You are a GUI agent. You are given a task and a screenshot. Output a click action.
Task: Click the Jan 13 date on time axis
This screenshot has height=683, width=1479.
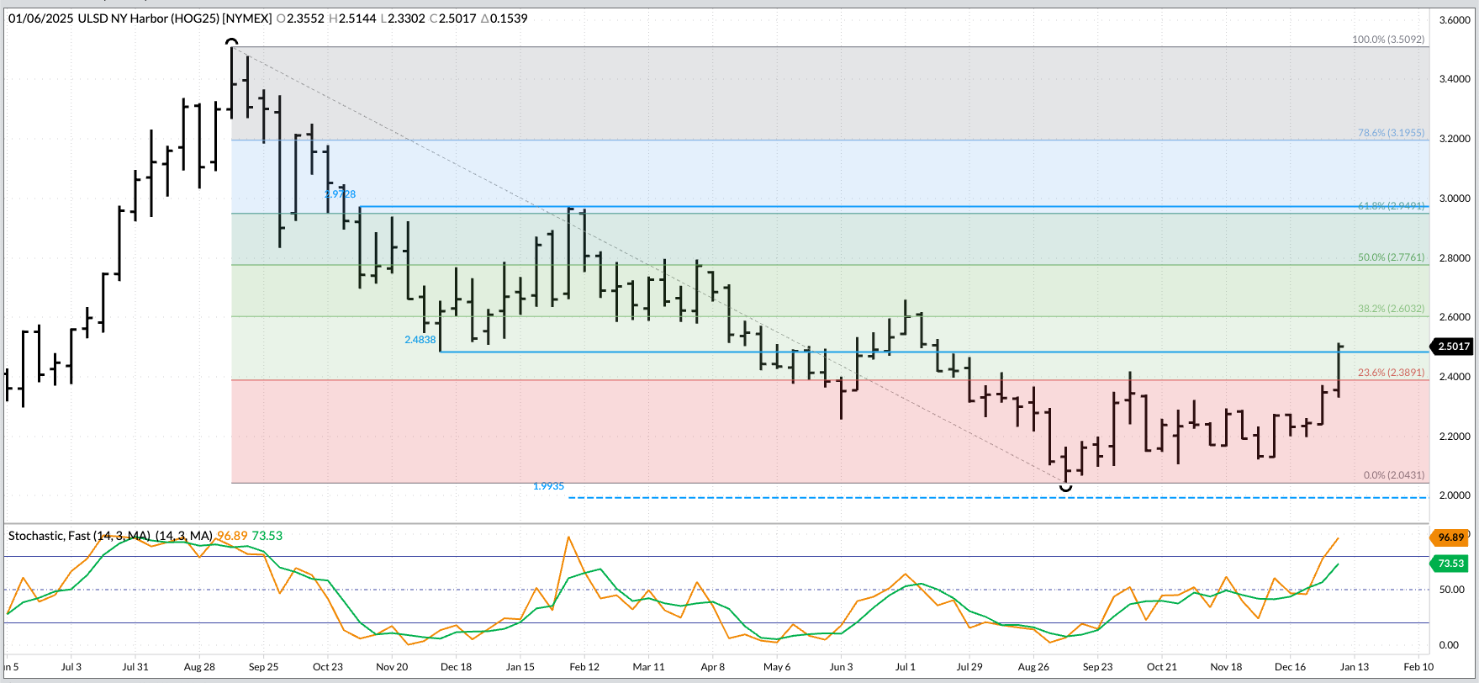[1354, 667]
